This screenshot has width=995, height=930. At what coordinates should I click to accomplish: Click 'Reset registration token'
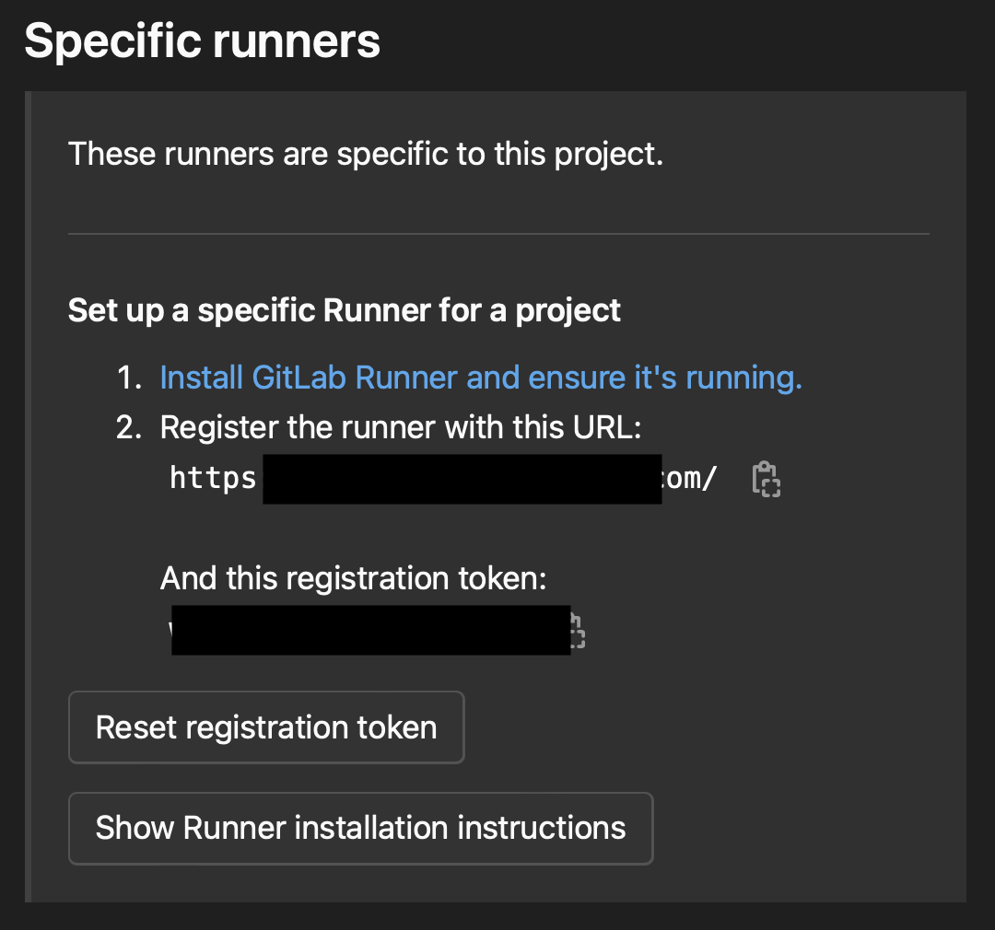pos(265,727)
